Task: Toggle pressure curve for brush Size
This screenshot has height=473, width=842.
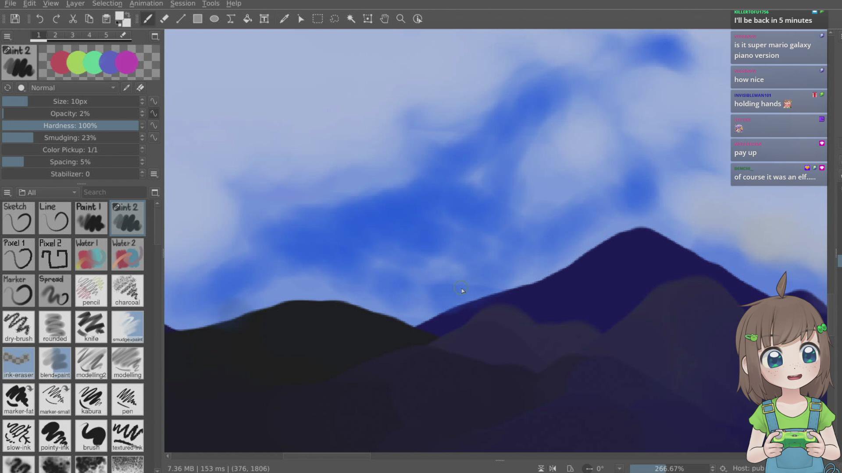Action: coord(153,101)
